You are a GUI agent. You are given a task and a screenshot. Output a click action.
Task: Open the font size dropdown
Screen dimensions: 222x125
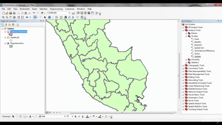point(72,116)
